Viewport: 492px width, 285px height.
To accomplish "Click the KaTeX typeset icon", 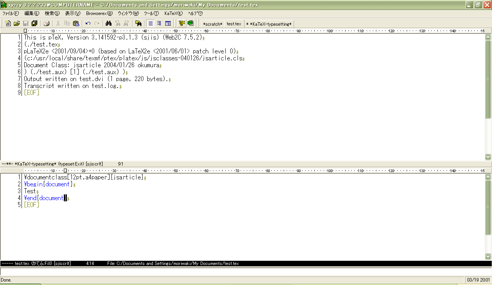I will click(182, 23).
